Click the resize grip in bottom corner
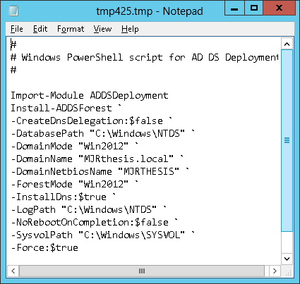 (288, 272)
